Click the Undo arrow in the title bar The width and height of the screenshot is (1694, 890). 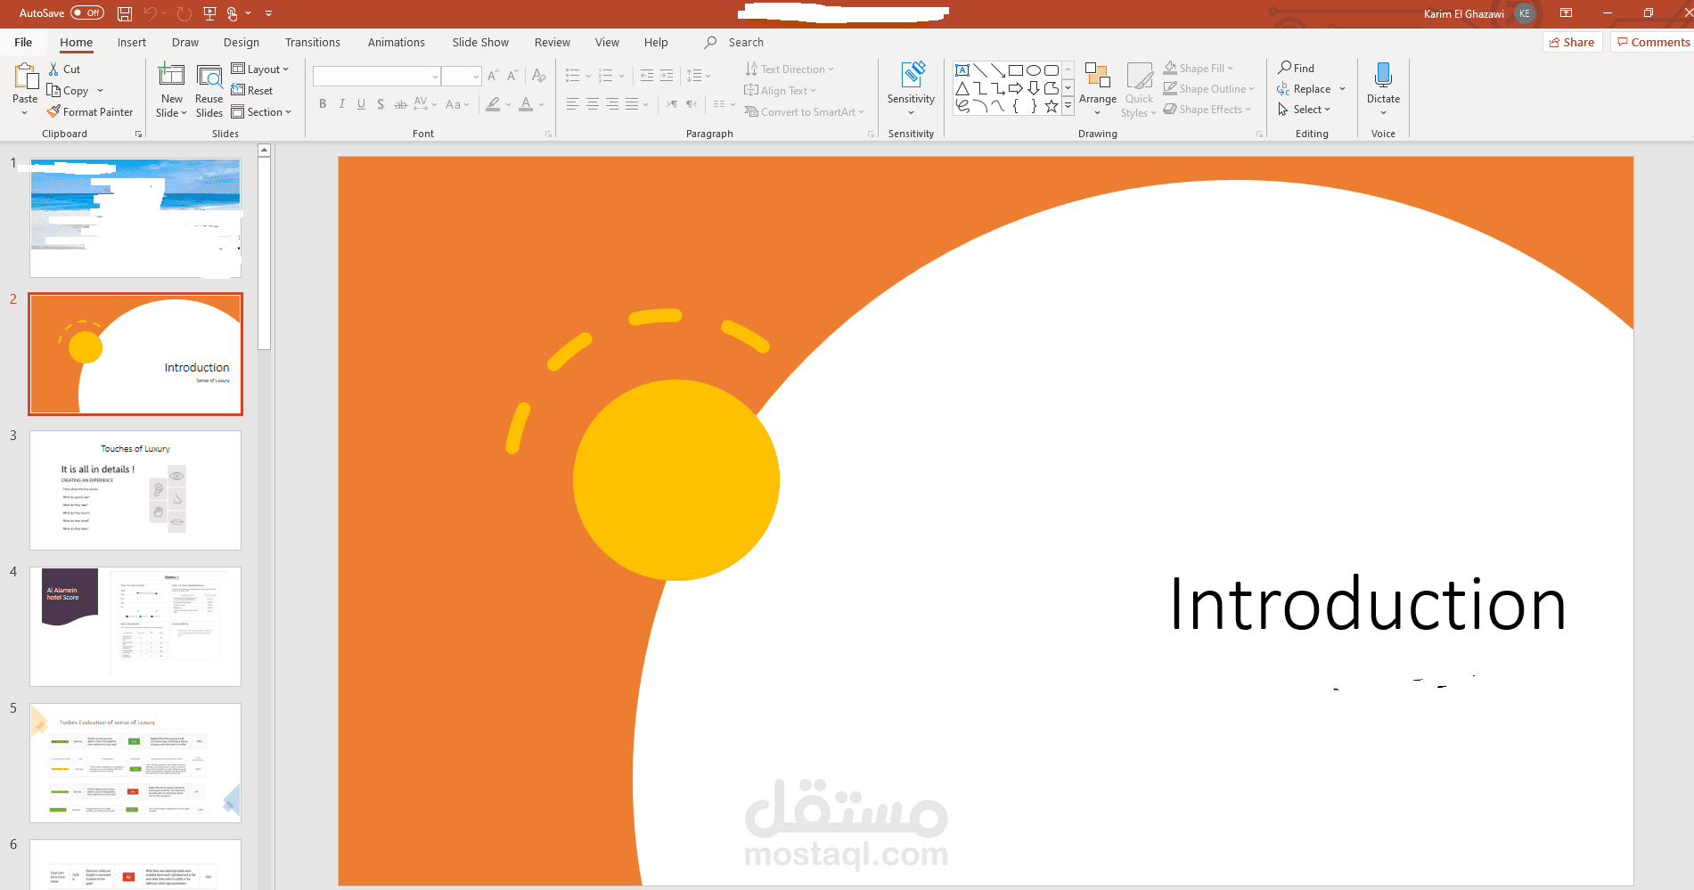pyautogui.click(x=150, y=13)
